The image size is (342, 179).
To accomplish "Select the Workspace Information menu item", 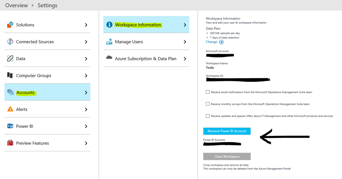I will (138, 25).
